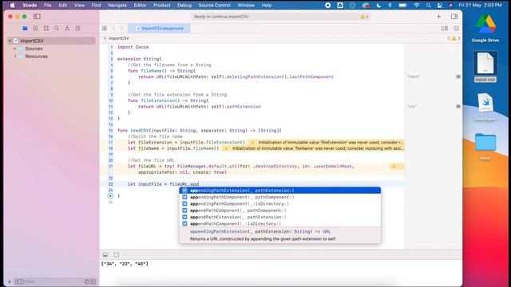Open the Source Control navigator icon
This screenshot has width=511, height=287.
pyautogui.click(x=35, y=29)
